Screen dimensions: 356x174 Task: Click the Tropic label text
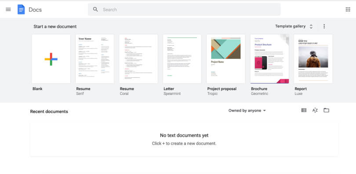[x=213, y=94]
